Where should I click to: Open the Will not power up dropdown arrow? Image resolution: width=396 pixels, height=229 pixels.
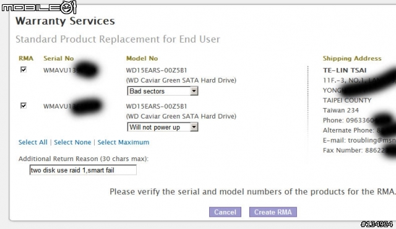(194, 127)
